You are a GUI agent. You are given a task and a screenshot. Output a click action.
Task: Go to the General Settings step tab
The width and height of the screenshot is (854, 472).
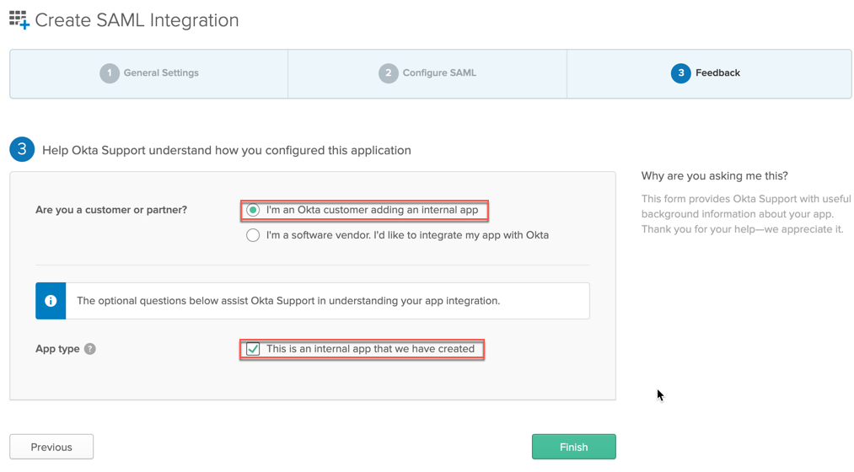pos(161,73)
